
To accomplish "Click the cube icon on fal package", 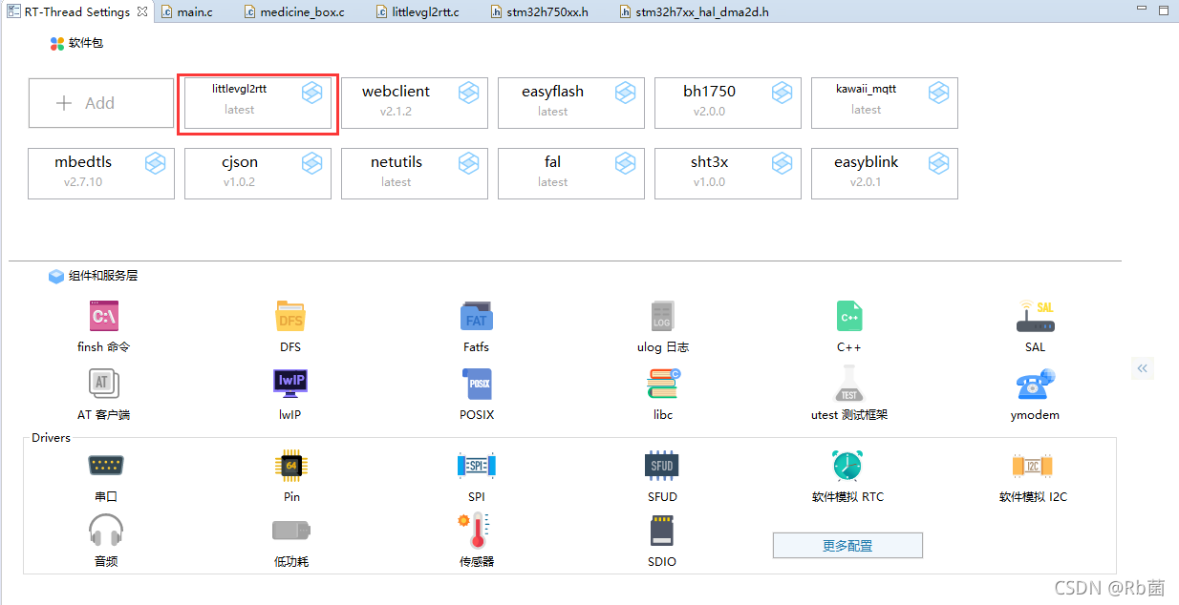I will (x=625, y=163).
